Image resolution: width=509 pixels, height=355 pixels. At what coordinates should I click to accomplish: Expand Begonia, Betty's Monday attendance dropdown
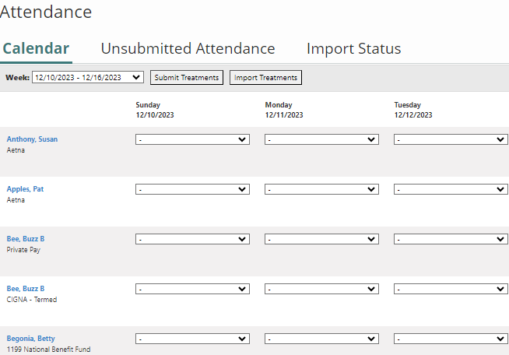click(321, 339)
